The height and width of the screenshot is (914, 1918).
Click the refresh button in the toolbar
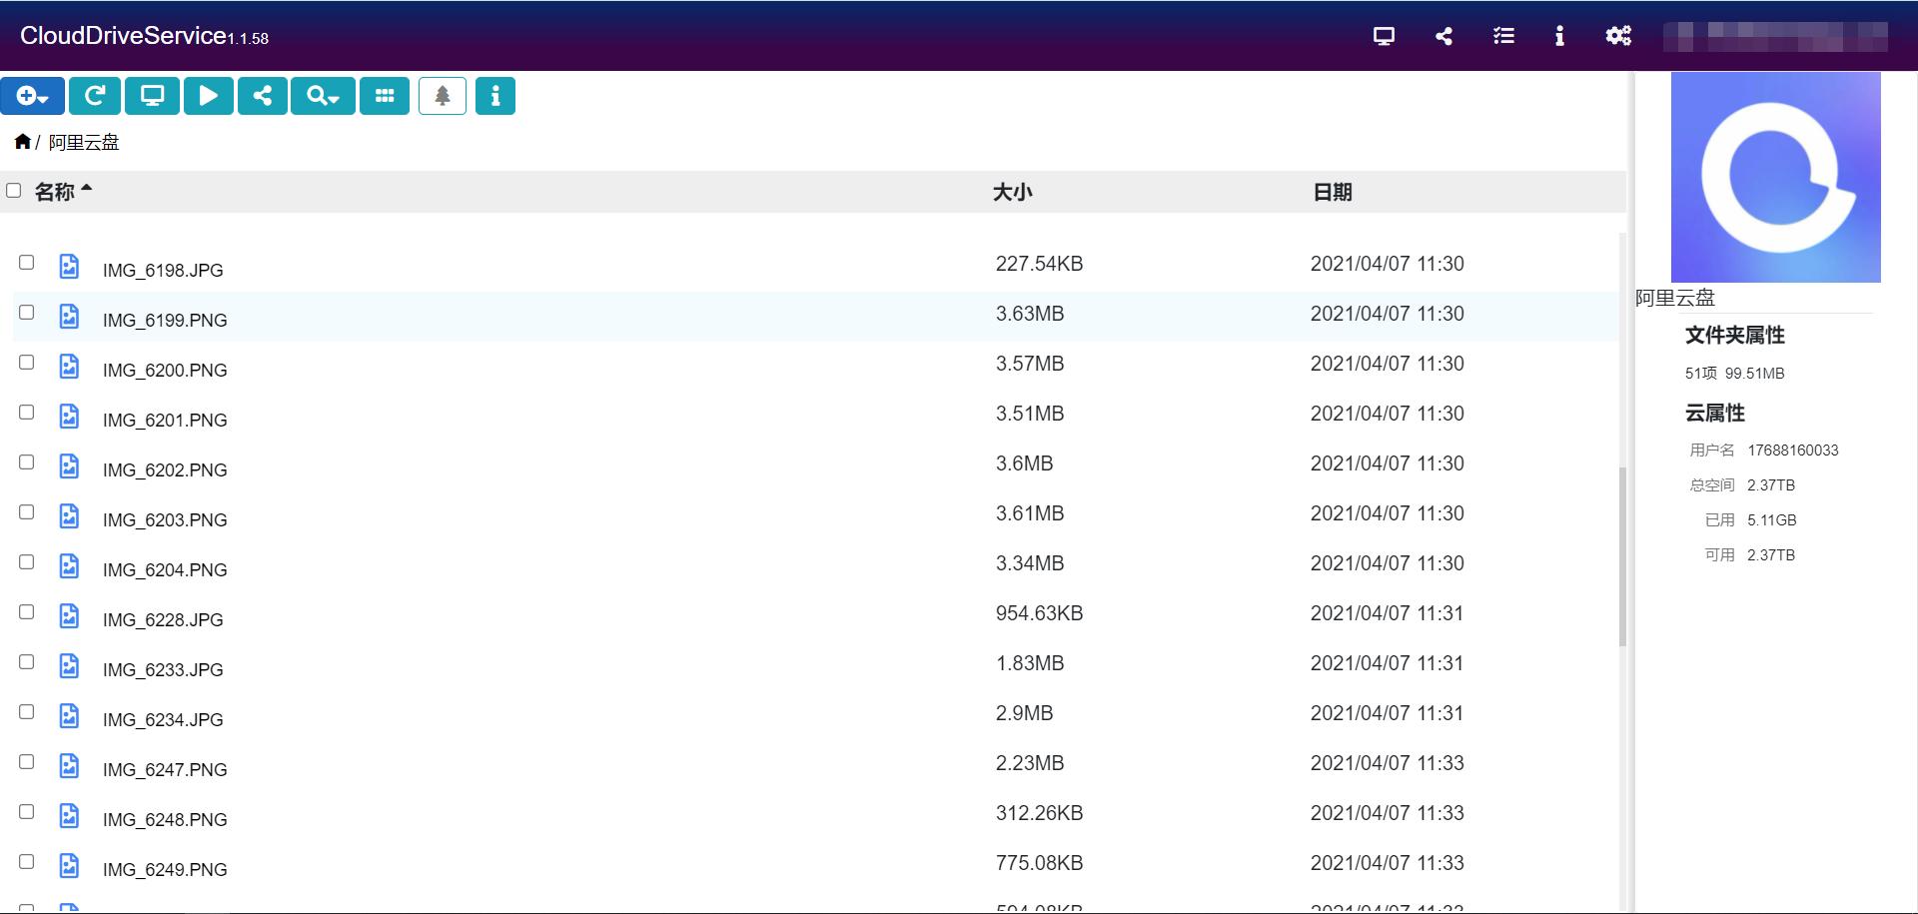pyautogui.click(x=95, y=96)
